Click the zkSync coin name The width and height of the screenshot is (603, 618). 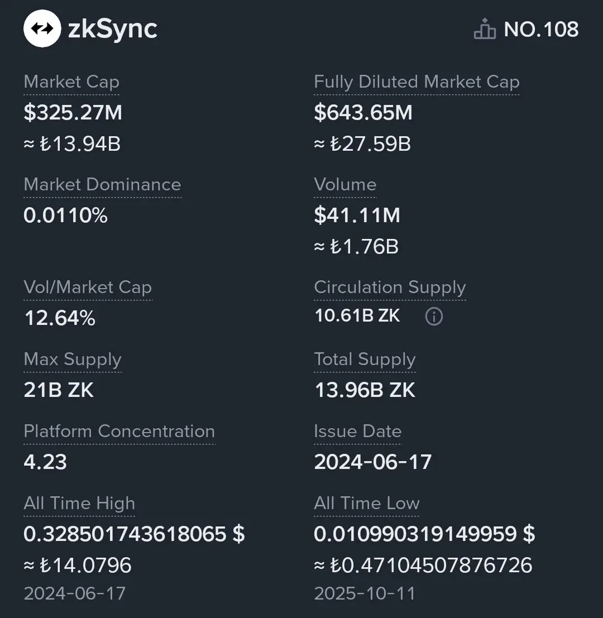pos(112,29)
